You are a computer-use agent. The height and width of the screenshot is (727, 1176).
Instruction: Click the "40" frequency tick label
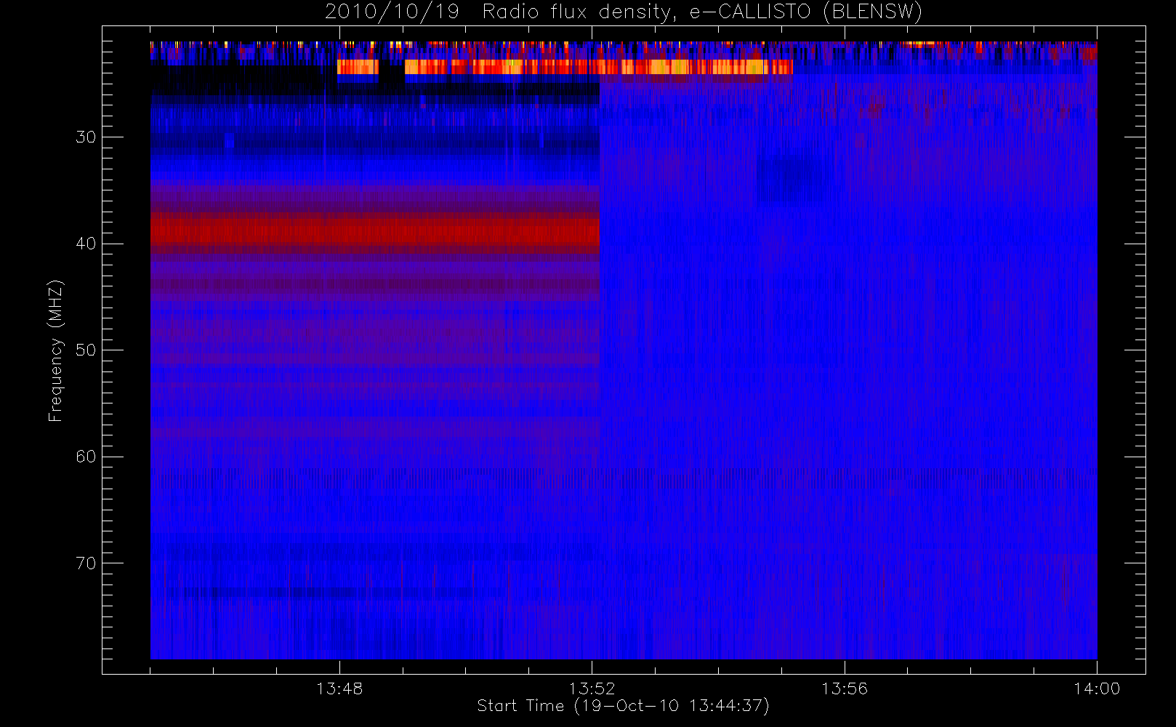(86, 244)
